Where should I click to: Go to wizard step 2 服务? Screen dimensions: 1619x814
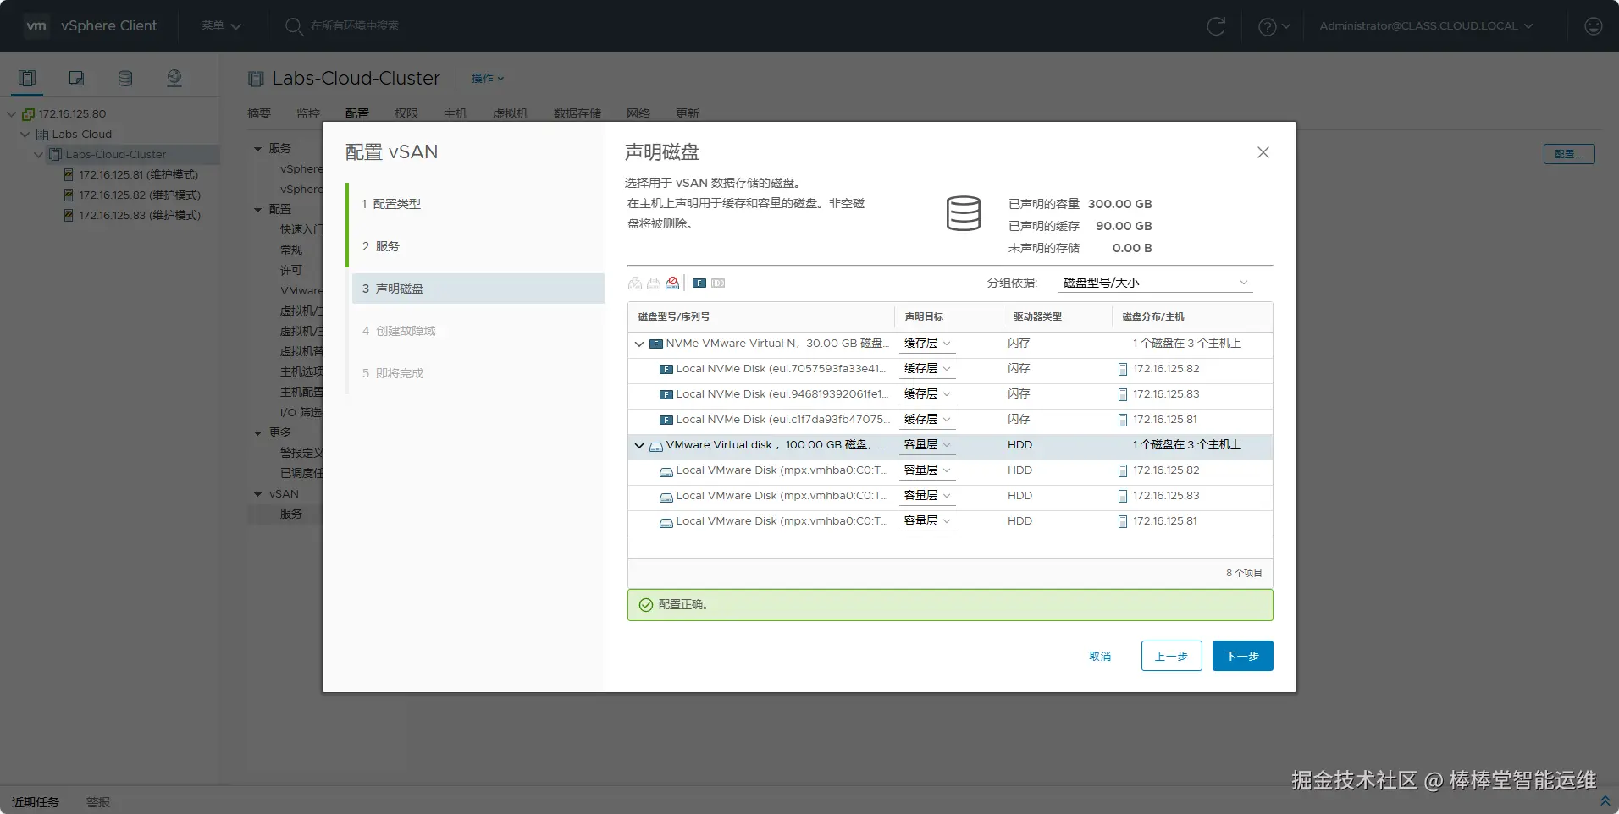click(x=478, y=246)
